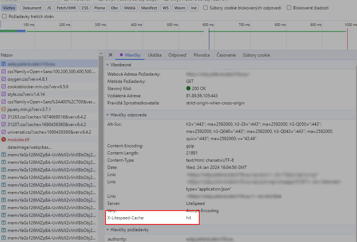Click the red error icon for modules.ttf
This screenshot has width=357, height=242.
[x=4, y=139]
